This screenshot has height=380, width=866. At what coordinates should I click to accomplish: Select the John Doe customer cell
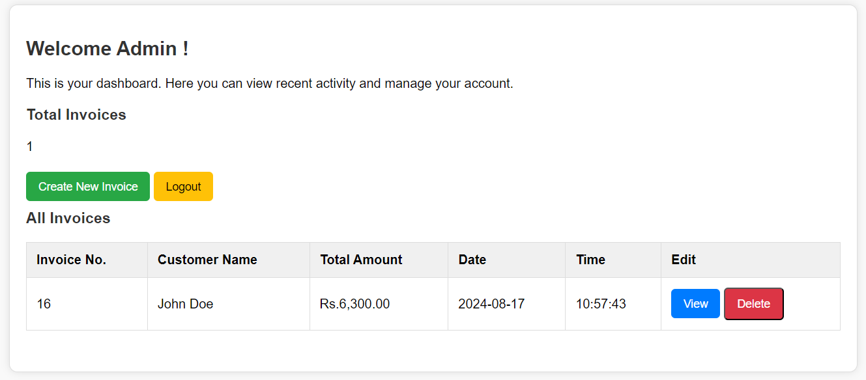click(185, 304)
